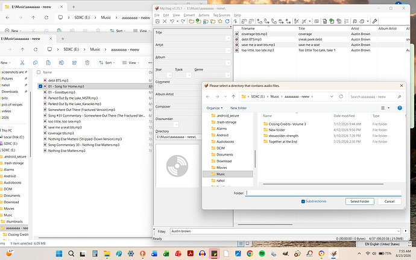Click the Add directory green-plus folder icon

[198, 21]
